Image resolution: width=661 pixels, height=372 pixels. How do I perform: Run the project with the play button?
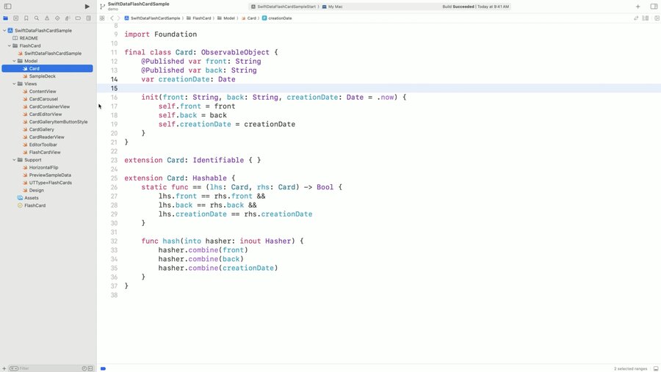(x=87, y=7)
